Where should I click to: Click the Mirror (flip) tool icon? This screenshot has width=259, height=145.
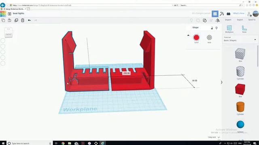[x=218, y=20]
